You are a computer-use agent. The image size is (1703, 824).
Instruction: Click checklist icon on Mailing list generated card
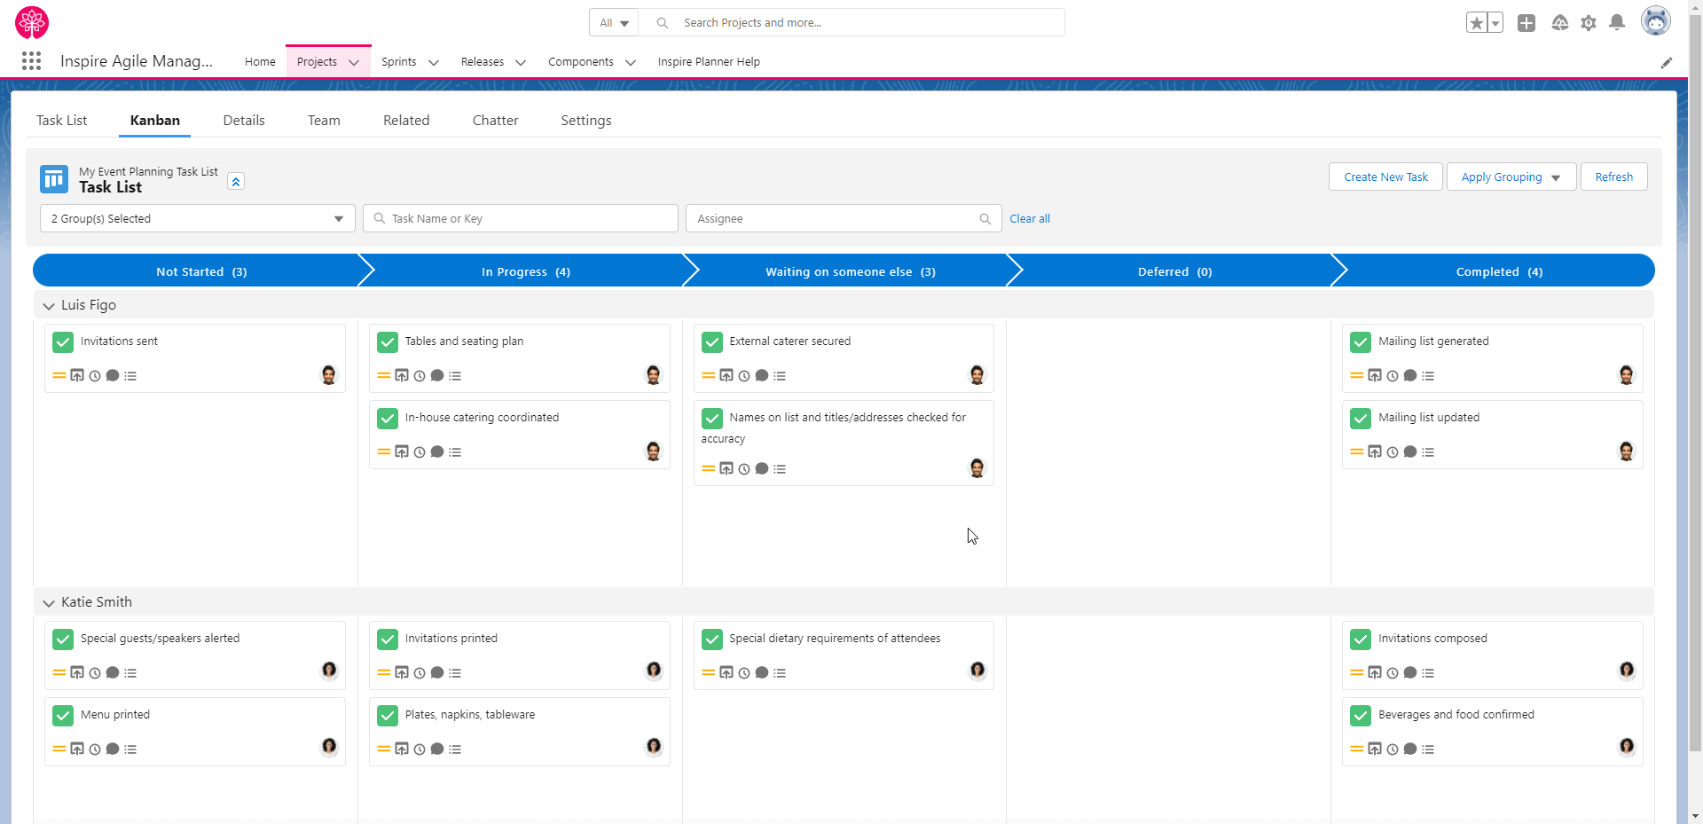pos(1428,376)
